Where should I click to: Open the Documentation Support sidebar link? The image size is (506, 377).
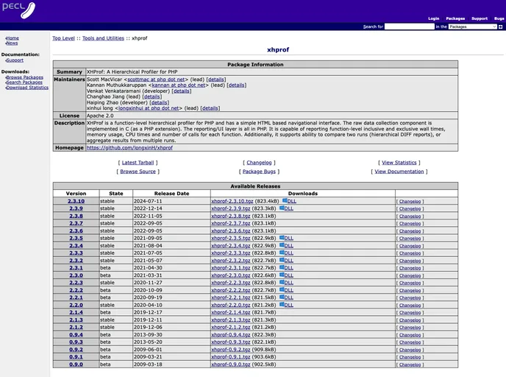click(x=15, y=60)
